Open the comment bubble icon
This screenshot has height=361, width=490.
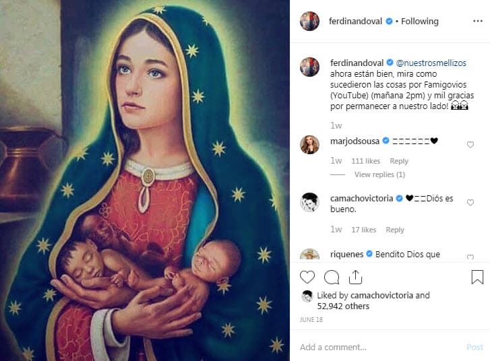pos(332,277)
